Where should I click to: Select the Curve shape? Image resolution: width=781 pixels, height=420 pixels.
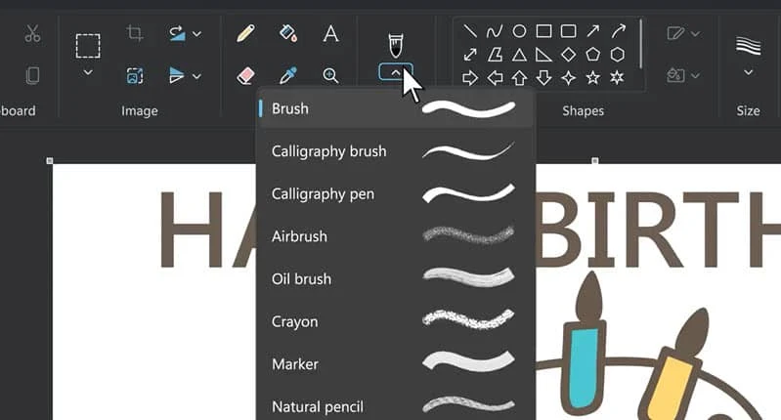coord(494,31)
